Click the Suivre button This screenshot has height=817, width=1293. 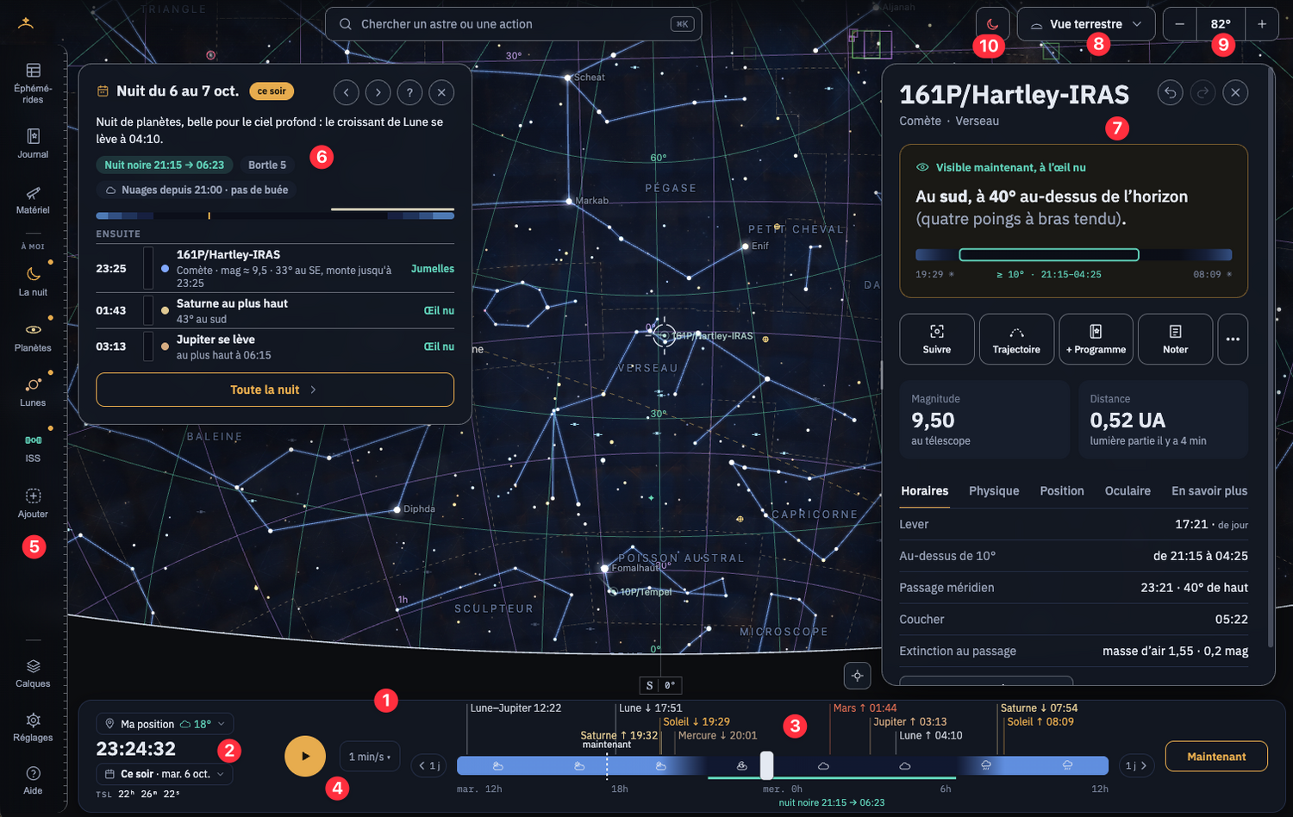(937, 340)
